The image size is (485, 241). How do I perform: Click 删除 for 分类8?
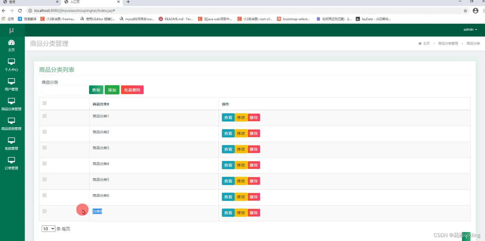coord(254,213)
